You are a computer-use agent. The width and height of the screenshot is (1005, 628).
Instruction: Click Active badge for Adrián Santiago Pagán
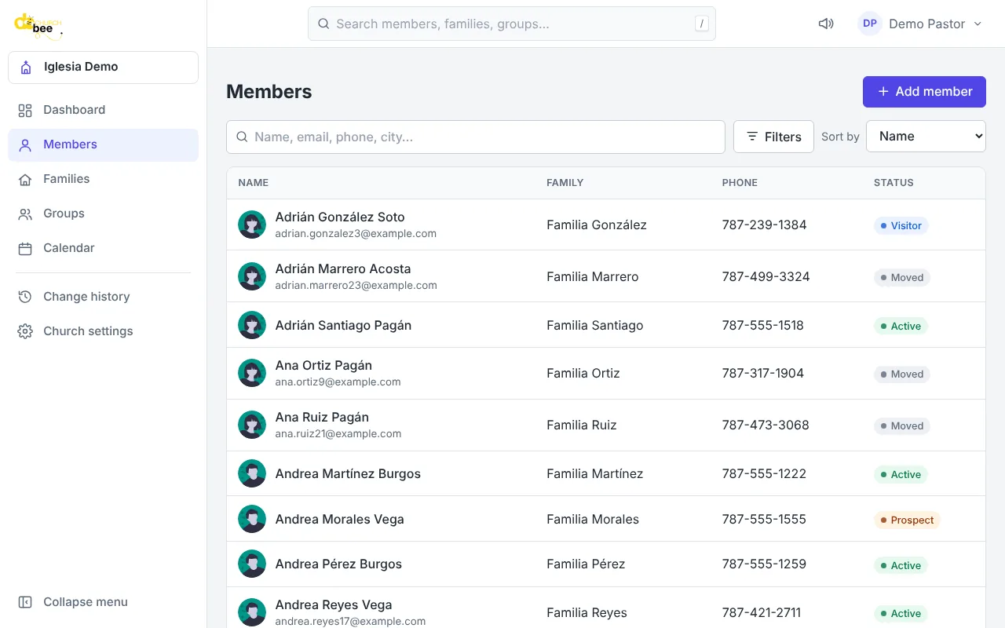tap(901, 326)
